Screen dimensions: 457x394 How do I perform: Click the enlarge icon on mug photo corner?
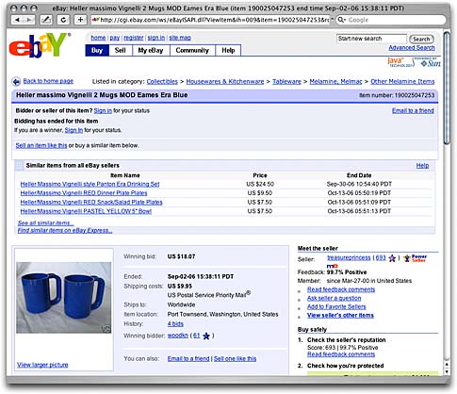106,329
